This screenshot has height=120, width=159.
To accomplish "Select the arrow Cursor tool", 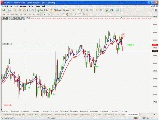I will tap(44, 14).
